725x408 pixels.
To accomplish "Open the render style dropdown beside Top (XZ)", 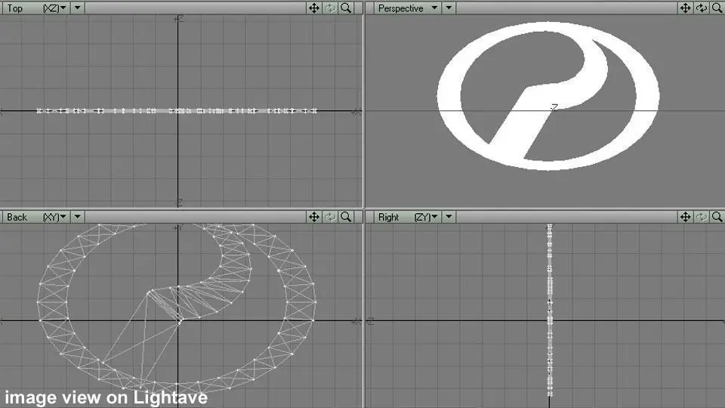I will tap(77, 8).
